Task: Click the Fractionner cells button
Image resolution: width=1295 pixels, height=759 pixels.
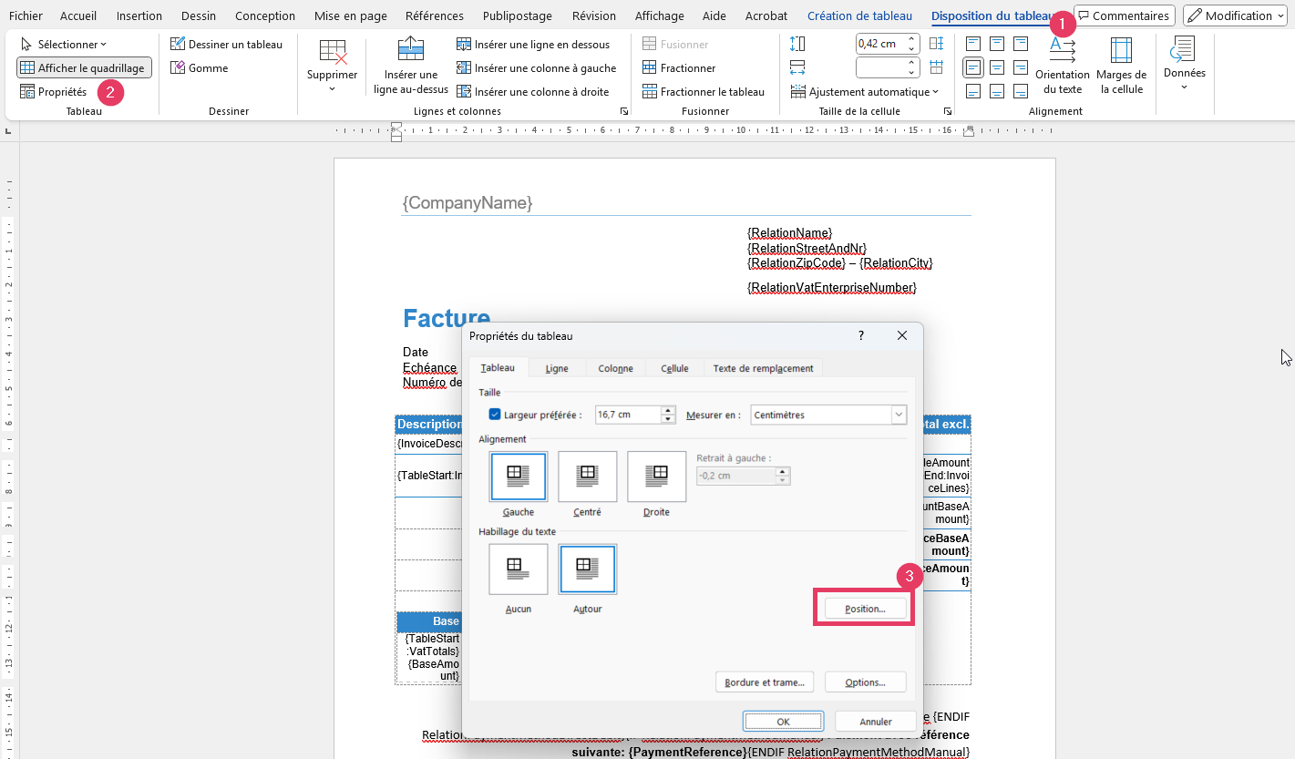Action: (x=680, y=67)
